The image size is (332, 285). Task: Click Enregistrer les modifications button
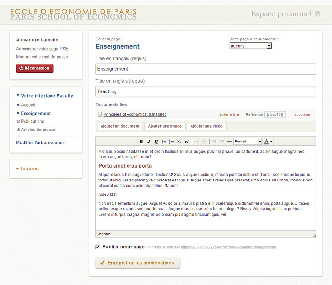138,263
